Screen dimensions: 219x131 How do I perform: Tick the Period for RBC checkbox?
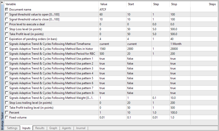point(6,54)
